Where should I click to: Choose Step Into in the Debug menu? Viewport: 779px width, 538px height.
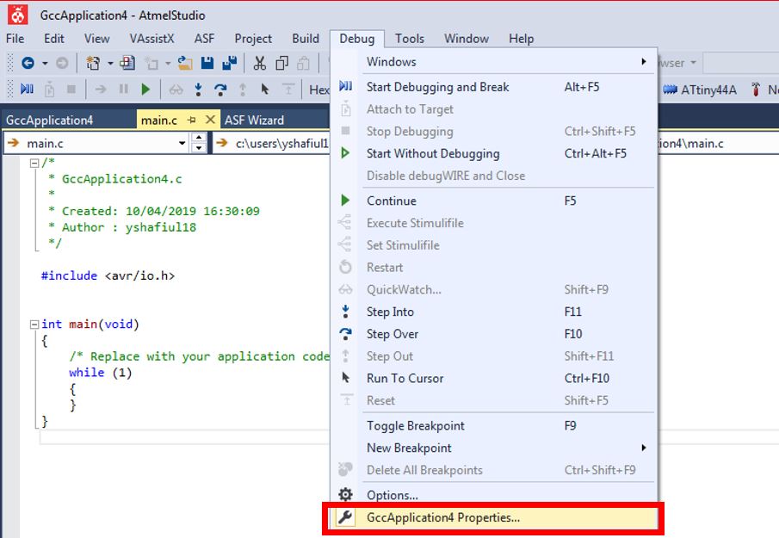tap(494, 312)
